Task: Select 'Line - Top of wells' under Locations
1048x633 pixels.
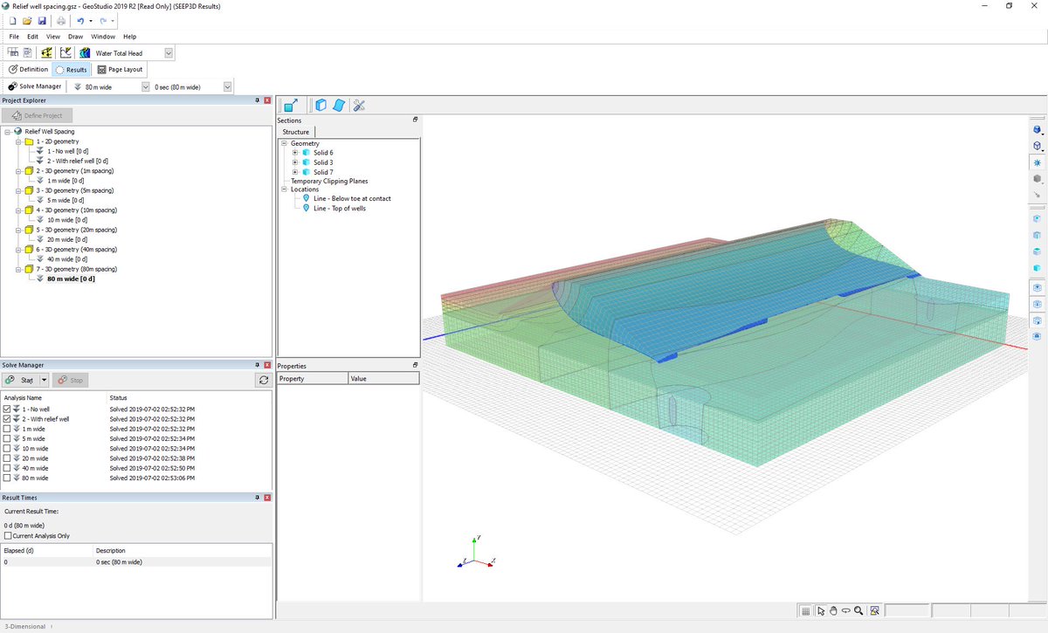Action: click(x=341, y=208)
